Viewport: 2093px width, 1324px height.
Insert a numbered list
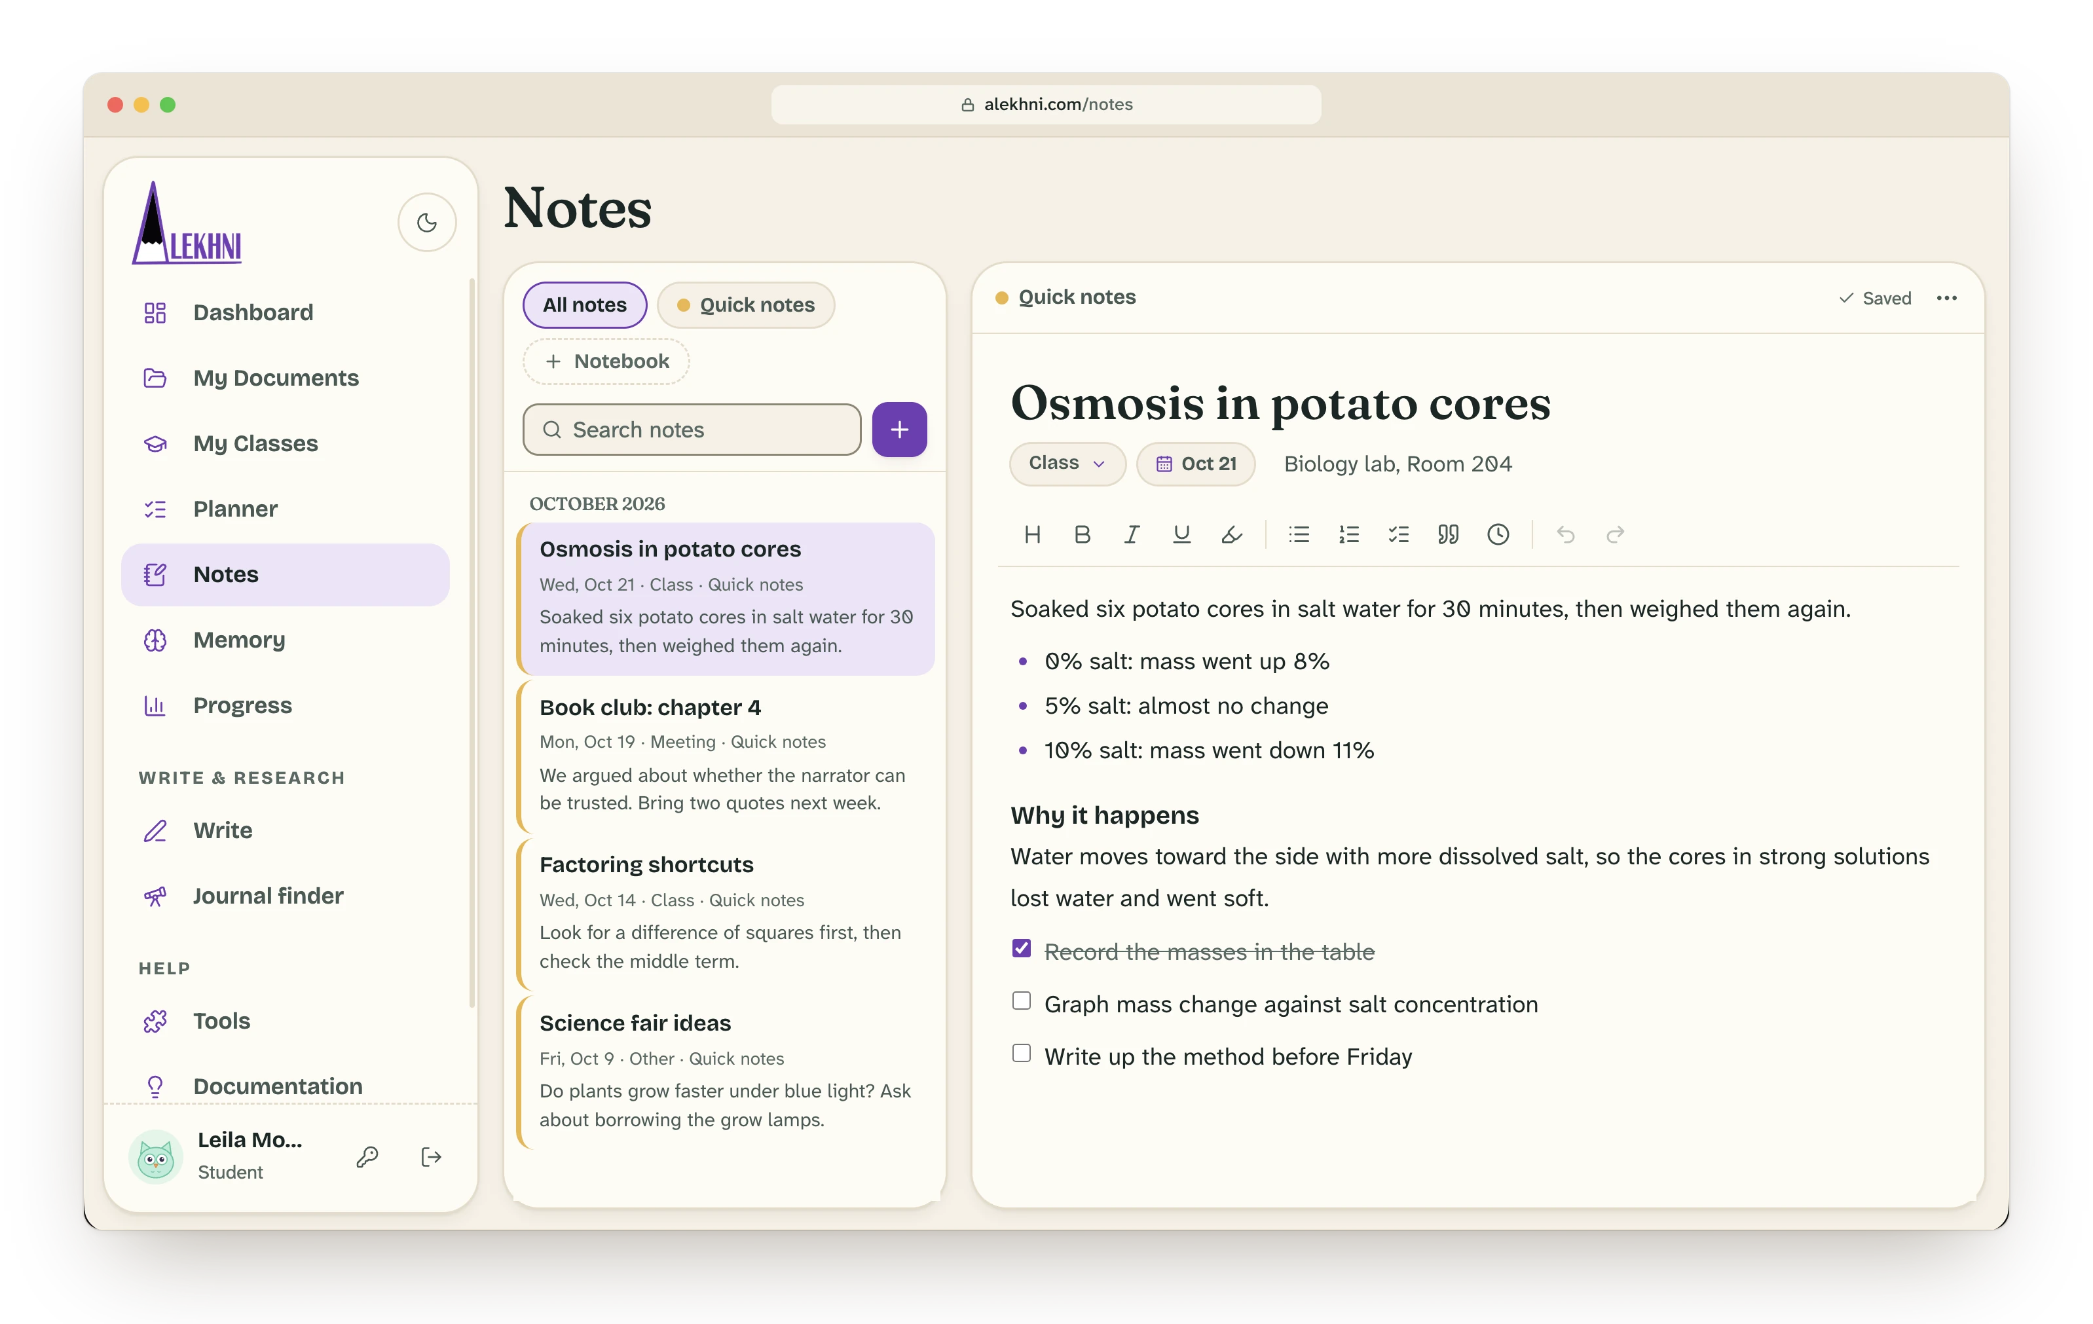tap(1349, 535)
